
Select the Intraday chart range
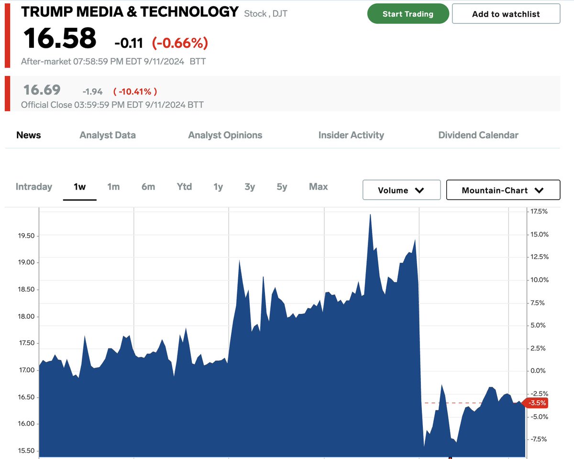tap(33, 187)
